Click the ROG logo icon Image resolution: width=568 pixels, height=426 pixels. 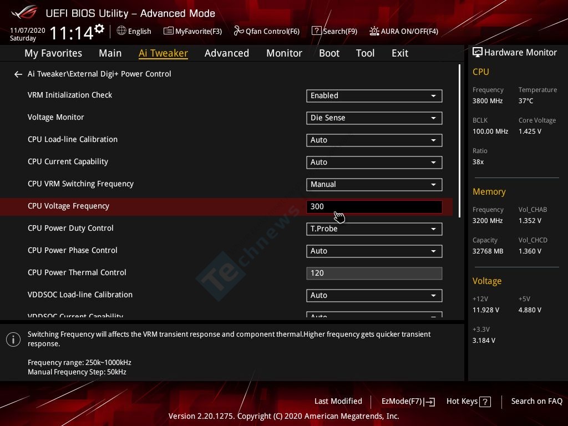click(24, 13)
